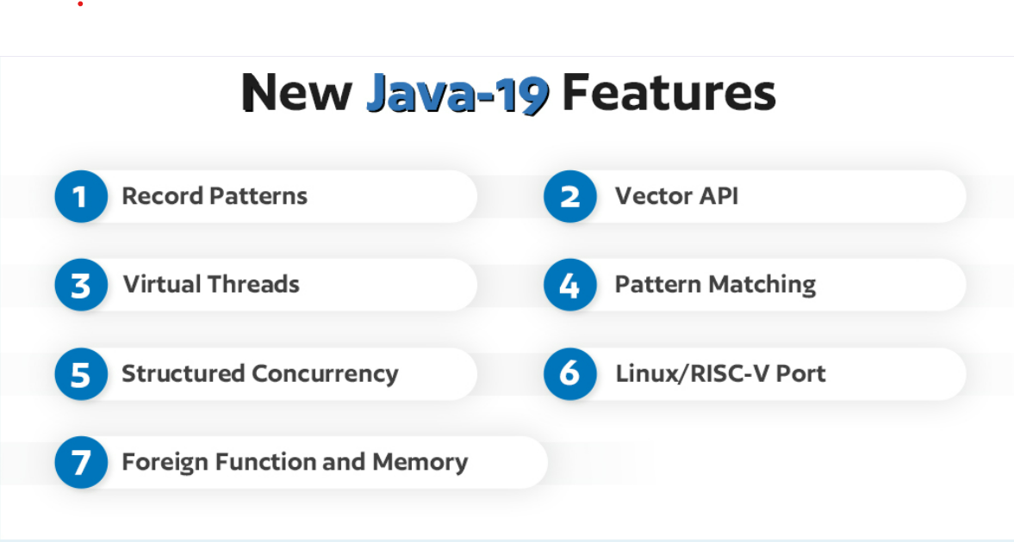The image size is (1014, 542).
Task: Click the small red dot at top
Action: pos(80,4)
